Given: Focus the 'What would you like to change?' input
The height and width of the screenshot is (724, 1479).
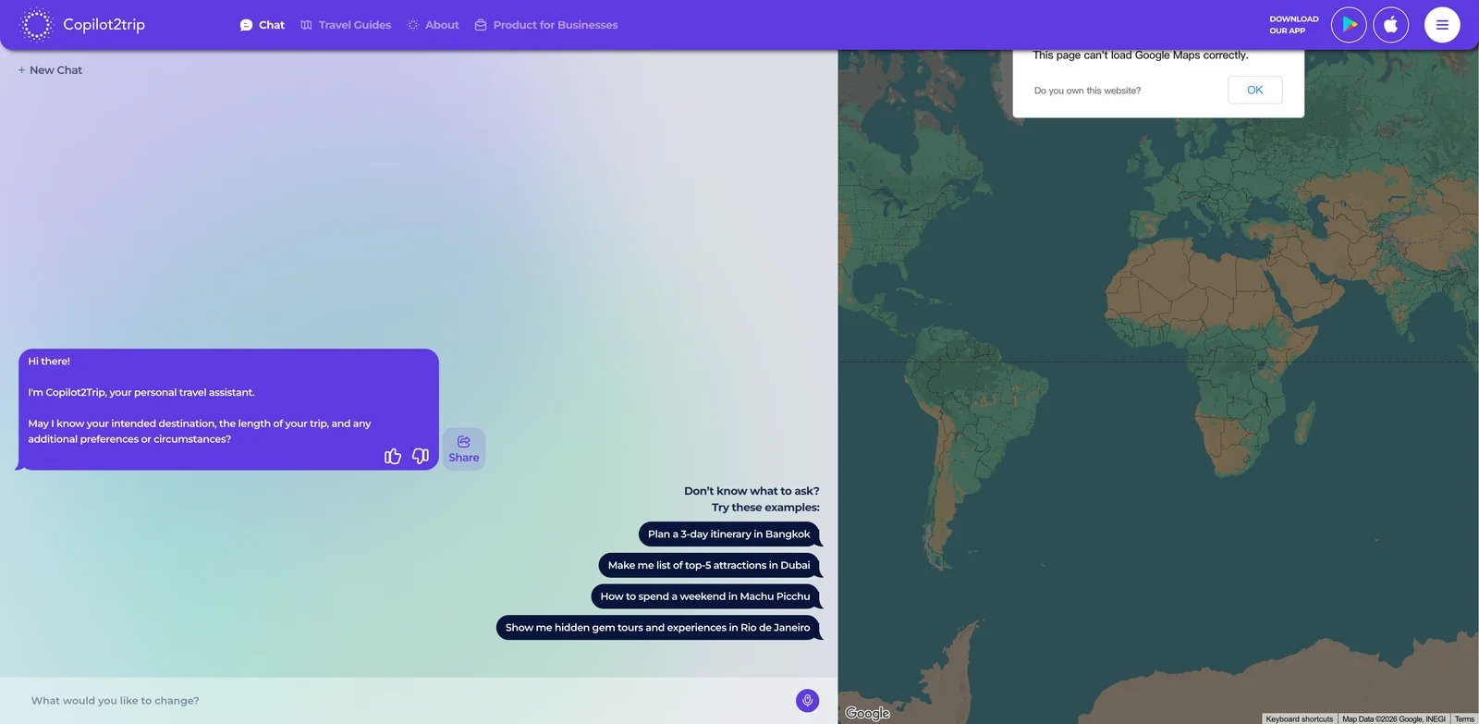Looking at the screenshot, I should [x=407, y=701].
